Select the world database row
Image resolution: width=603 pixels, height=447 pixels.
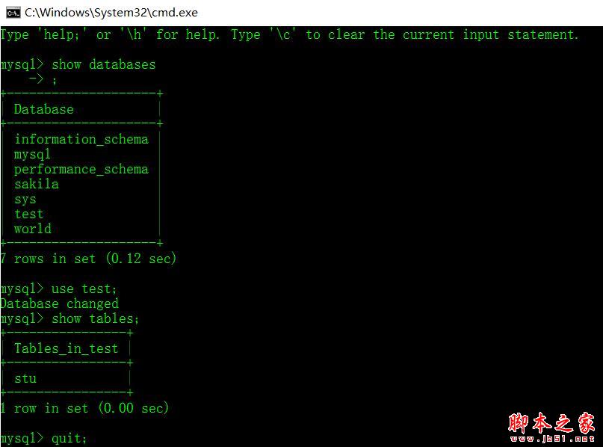click(33, 229)
